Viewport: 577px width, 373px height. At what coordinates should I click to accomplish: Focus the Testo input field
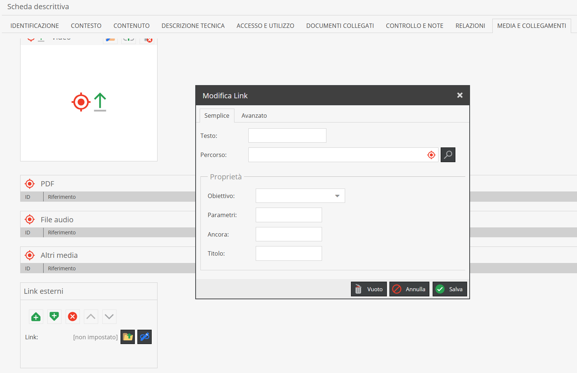(x=287, y=136)
